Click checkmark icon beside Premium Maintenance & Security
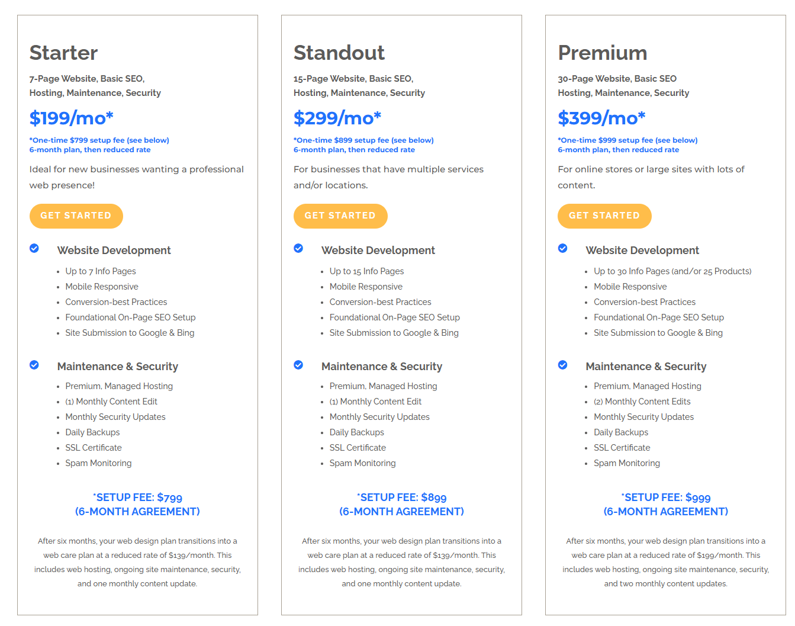795x626 pixels. (x=562, y=365)
